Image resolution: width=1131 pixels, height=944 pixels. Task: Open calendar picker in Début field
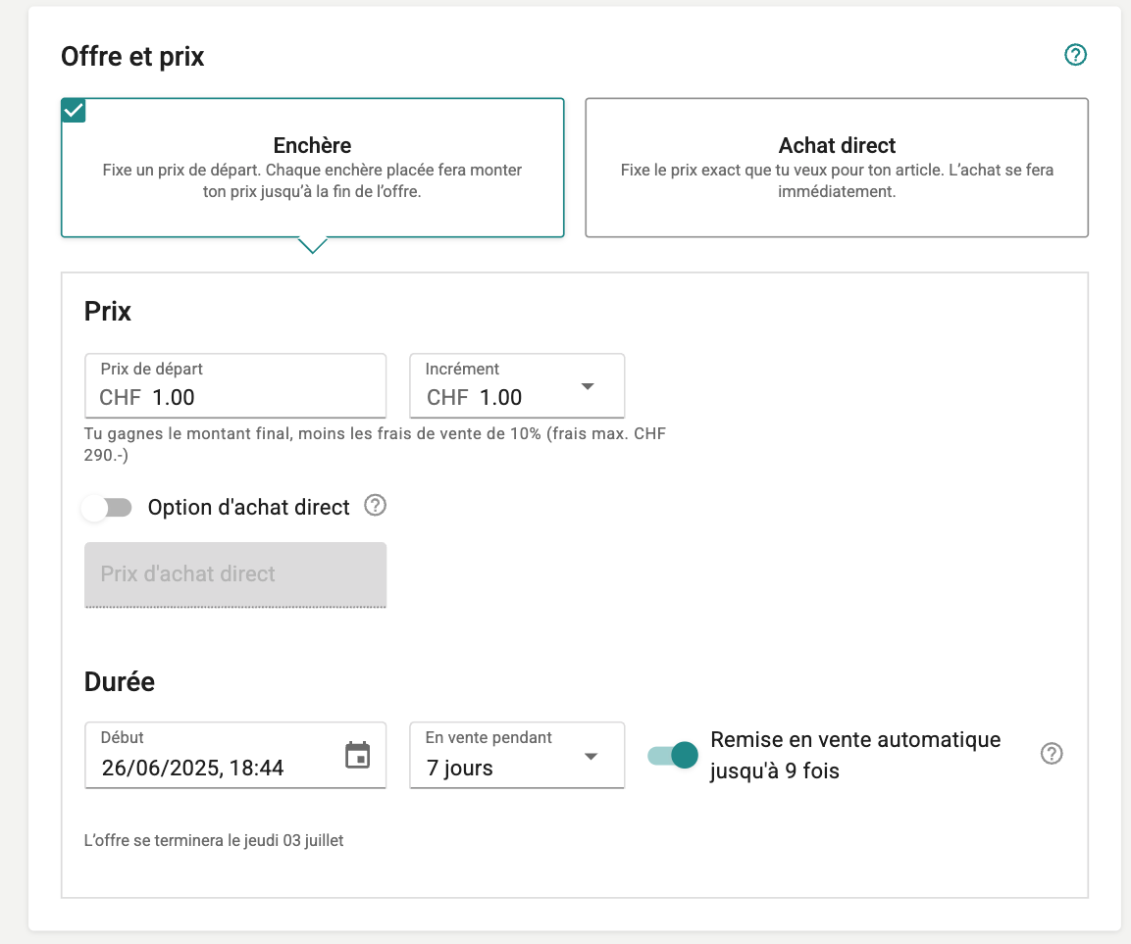[x=357, y=755]
